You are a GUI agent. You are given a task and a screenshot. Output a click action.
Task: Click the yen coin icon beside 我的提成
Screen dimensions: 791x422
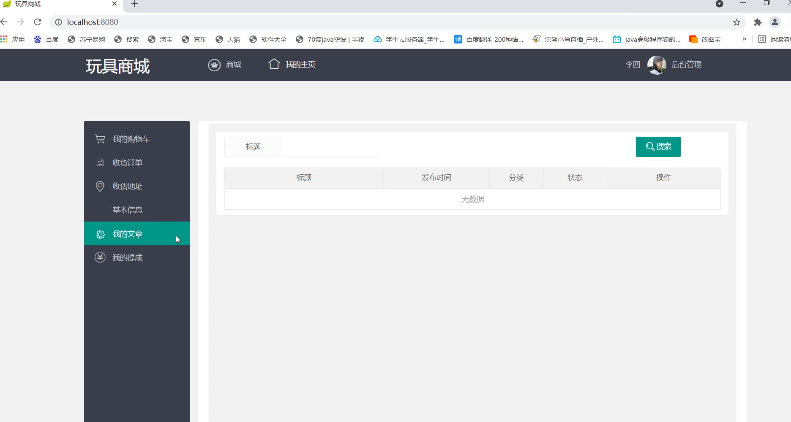[x=100, y=257]
